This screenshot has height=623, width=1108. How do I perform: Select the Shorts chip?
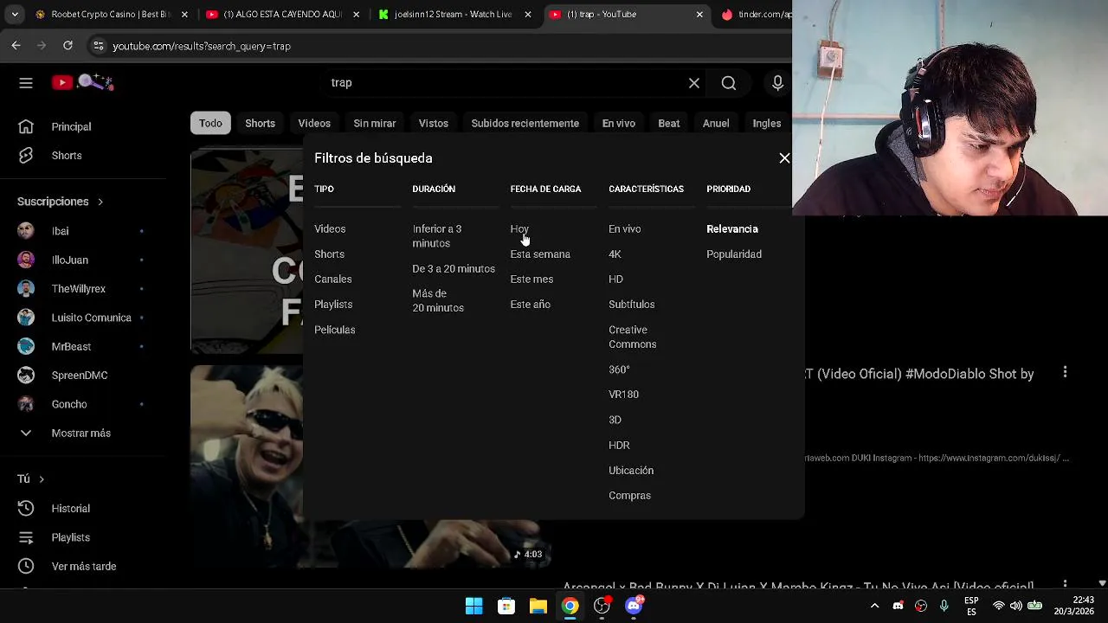pos(260,123)
